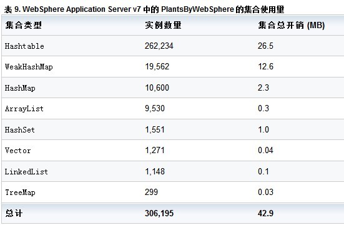Click the LinkedList row label
The image size is (344, 225).
point(26,171)
